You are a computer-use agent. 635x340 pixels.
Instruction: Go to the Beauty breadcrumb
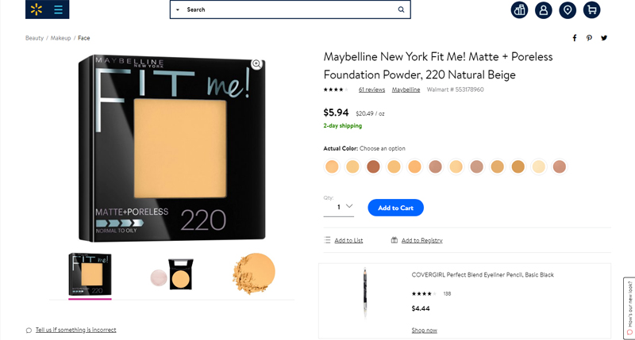point(34,38)
